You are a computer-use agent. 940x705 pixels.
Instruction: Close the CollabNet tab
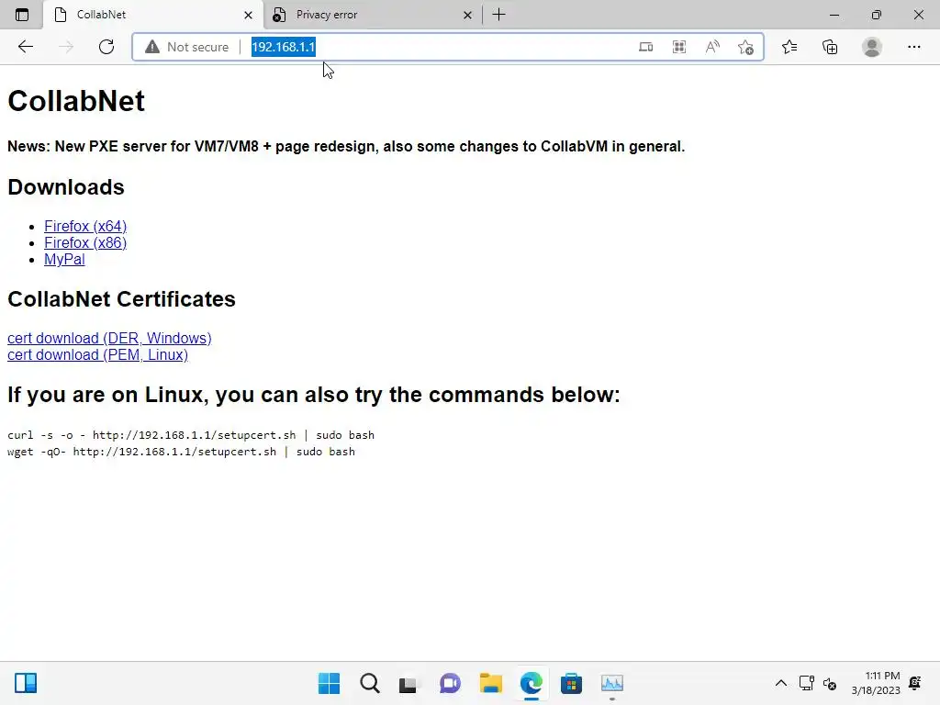[248, 15]
